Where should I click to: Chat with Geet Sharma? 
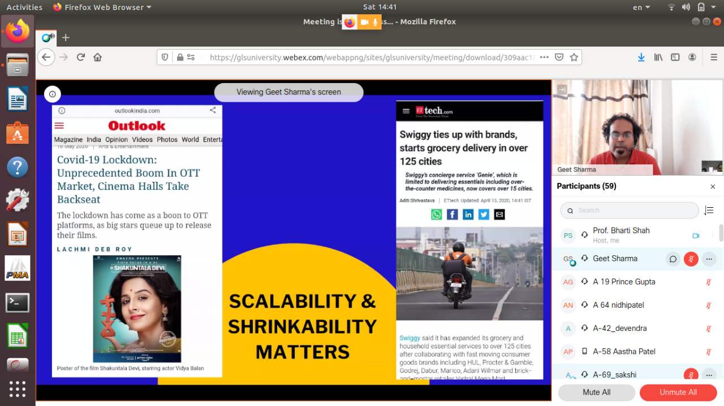point(673,259)
